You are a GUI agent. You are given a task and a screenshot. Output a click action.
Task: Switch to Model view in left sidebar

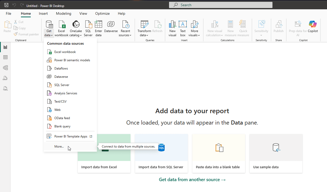click(5, 68)
